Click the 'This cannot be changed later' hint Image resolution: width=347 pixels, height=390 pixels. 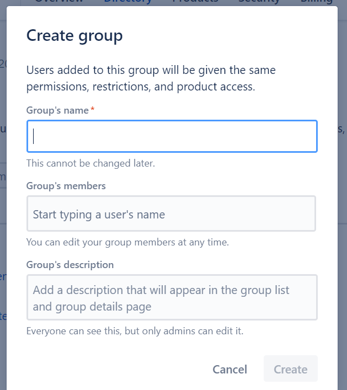[x=90, y=163]
